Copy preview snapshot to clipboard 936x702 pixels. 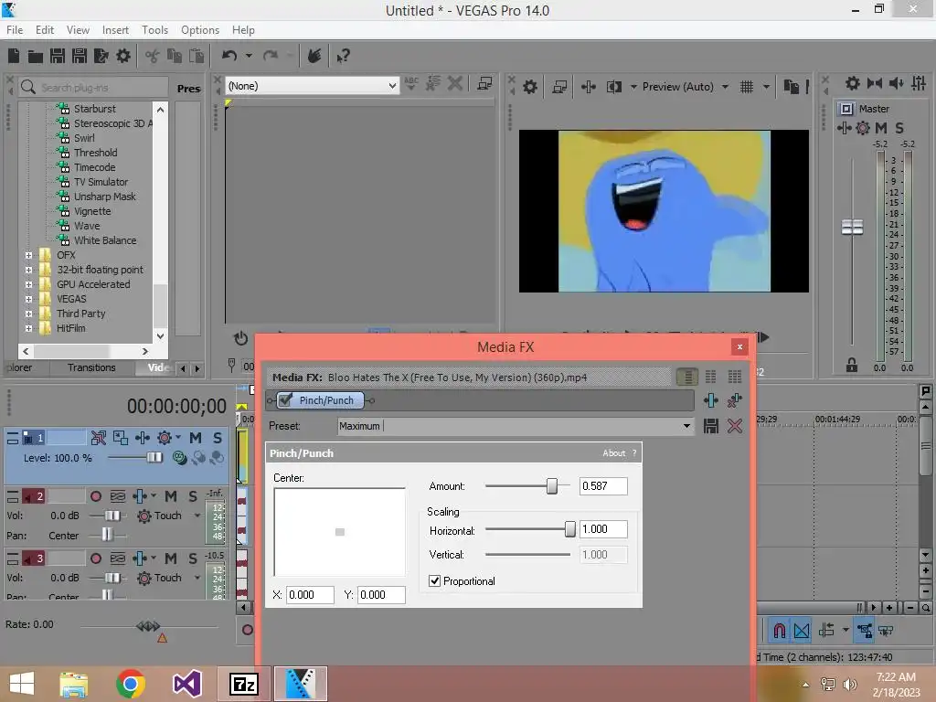coord(791,87)
